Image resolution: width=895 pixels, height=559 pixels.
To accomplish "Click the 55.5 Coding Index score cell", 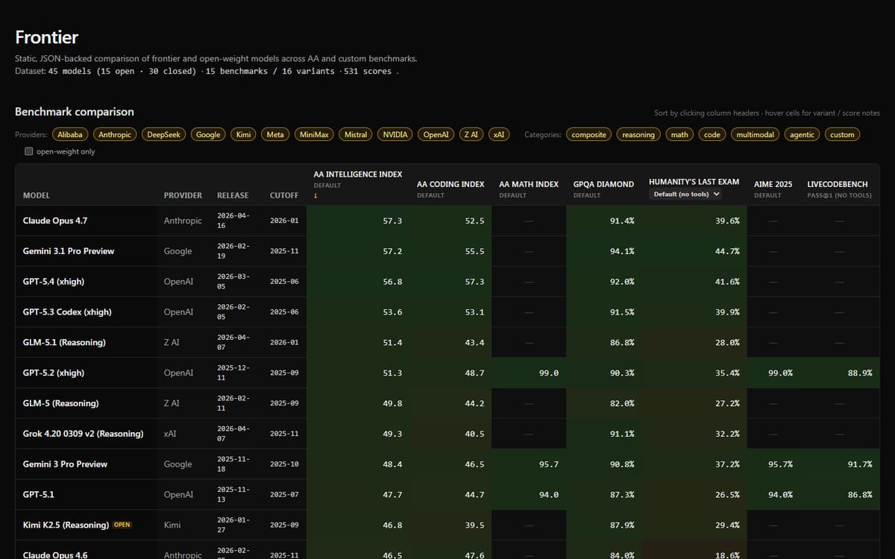I will 450,251.
